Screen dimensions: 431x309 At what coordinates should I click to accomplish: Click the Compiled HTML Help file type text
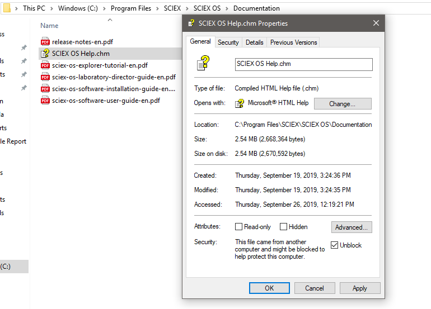click(x=277, y=88)
